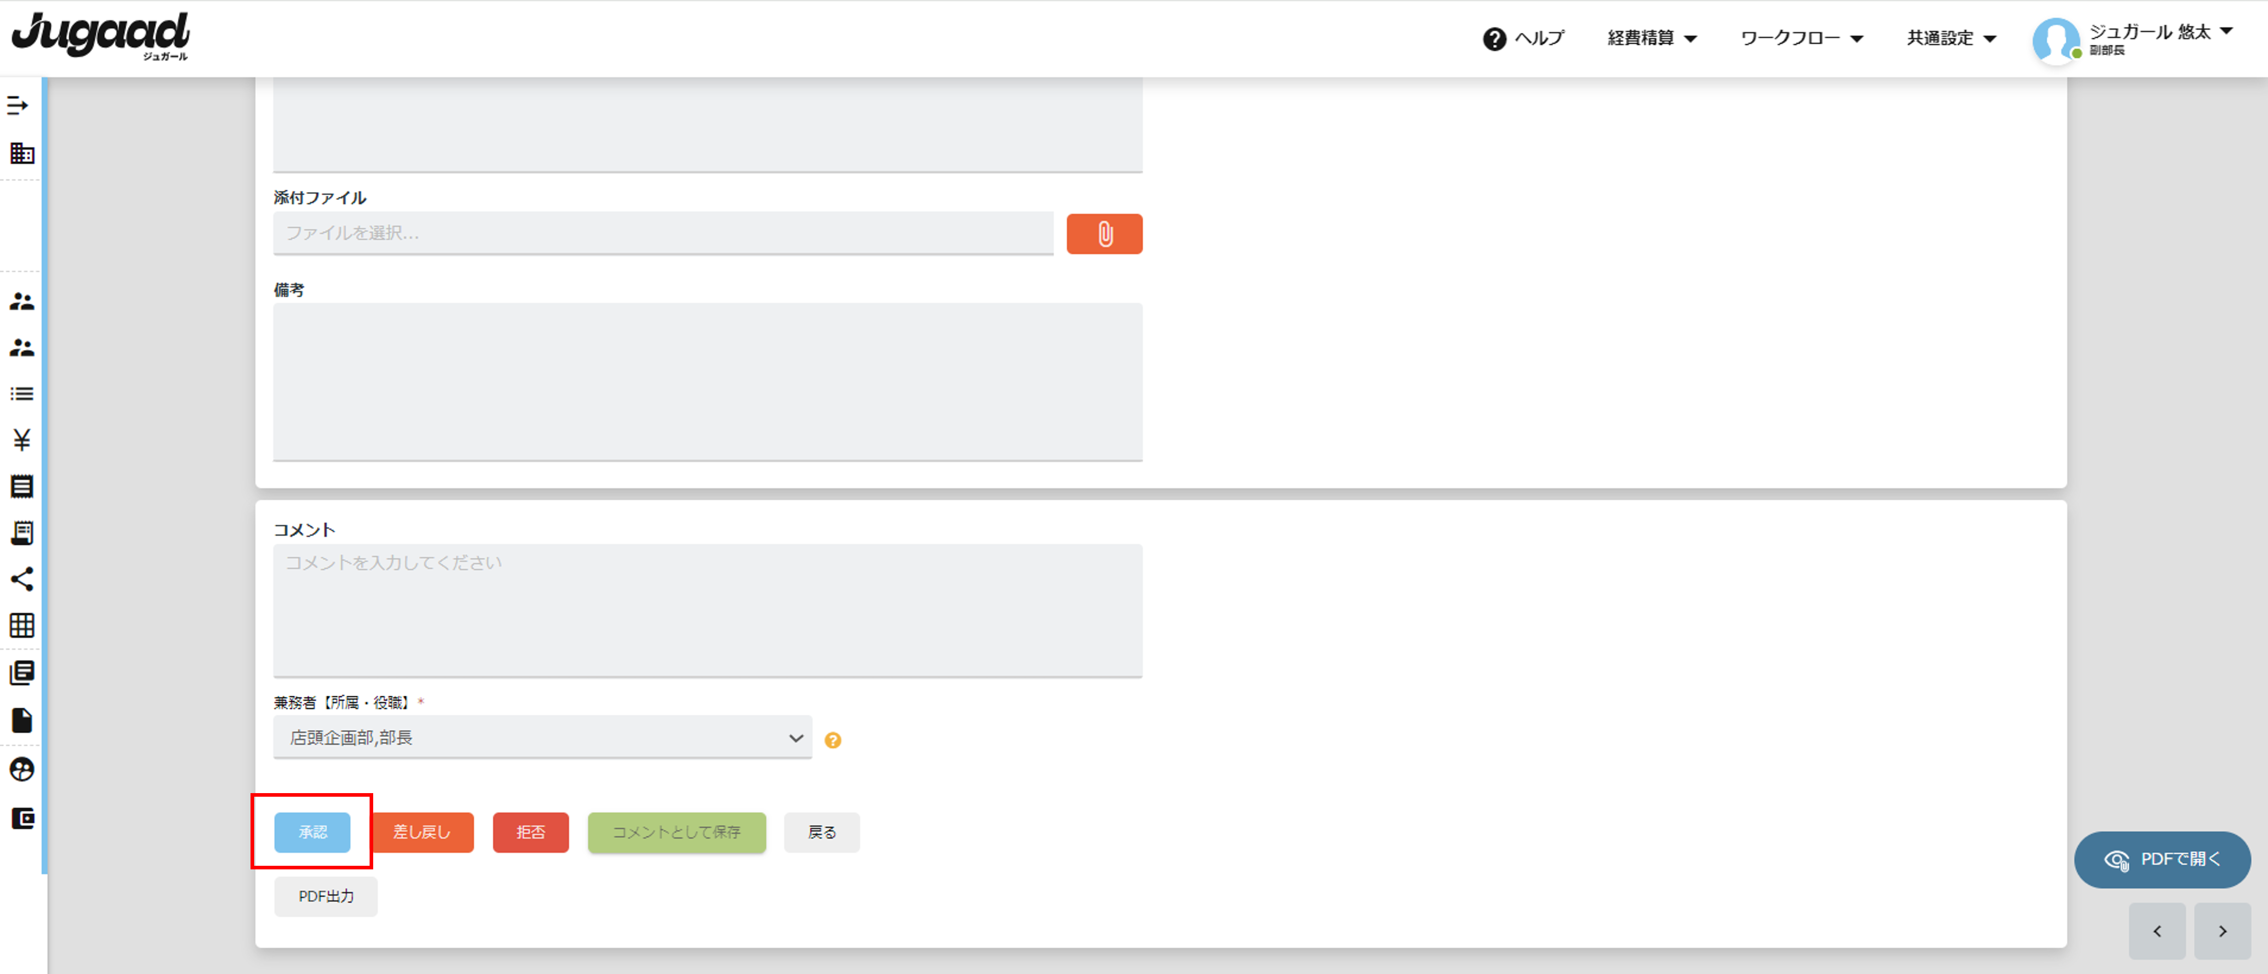Click the PDFで開く floating button
The height and width of the screenshot is (974, 2268).
click(x=2162, y=860)
